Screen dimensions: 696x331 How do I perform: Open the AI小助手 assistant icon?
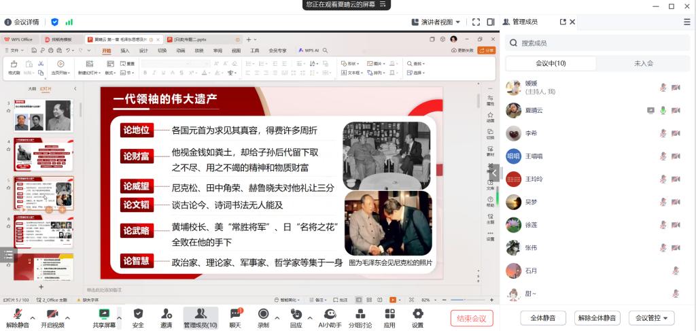pos(330,314)
